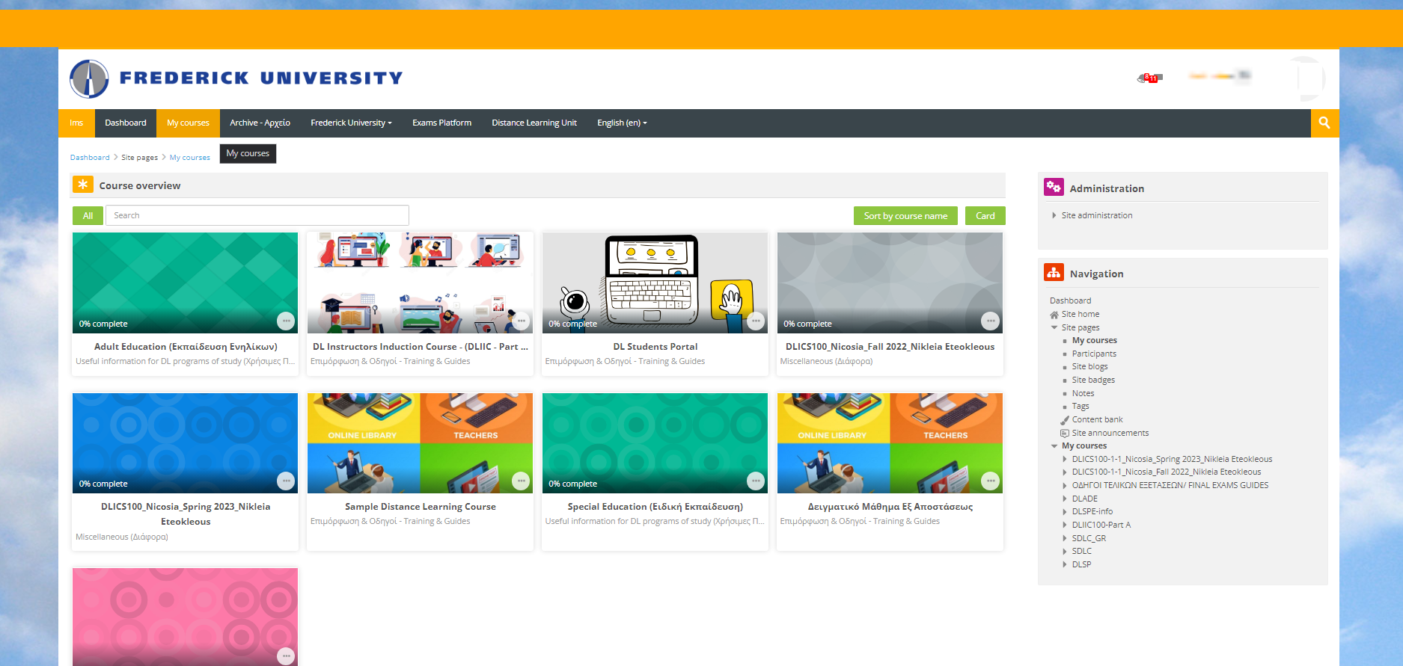Open DLIIC100-Part A in Navigation tree
The height and width of the screenshot is (666, 1403).
tap(1101, 525)
